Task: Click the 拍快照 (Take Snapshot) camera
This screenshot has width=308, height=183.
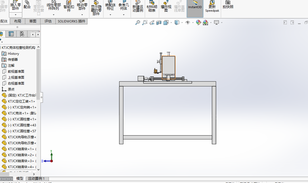Action: click(x=228, y=5)
